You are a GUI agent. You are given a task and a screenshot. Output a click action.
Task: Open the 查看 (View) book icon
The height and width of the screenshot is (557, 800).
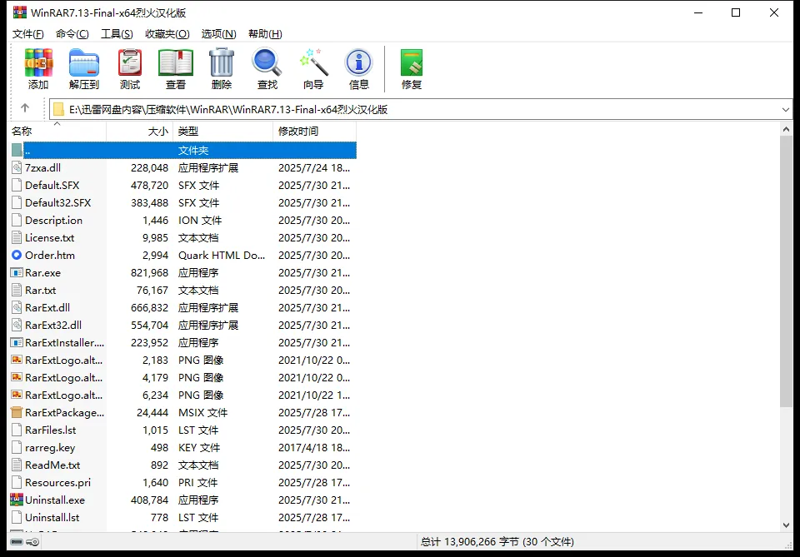(176, 69)
